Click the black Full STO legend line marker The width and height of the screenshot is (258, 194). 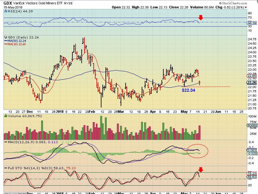6,168
